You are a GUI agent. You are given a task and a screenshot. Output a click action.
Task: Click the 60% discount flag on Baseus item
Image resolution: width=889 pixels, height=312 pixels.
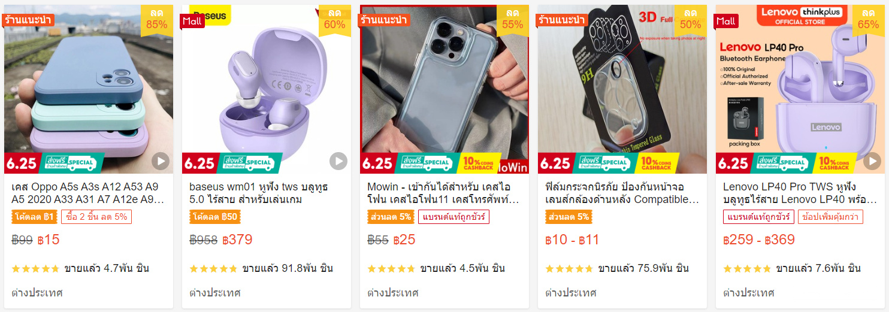[335, 19]
